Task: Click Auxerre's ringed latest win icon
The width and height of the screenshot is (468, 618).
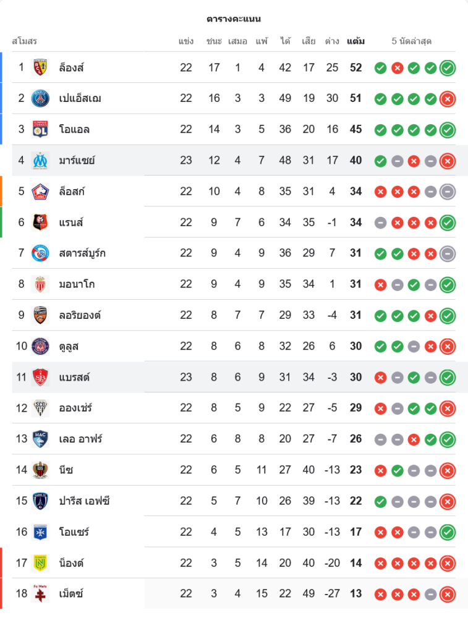Action: pos(448,532)
